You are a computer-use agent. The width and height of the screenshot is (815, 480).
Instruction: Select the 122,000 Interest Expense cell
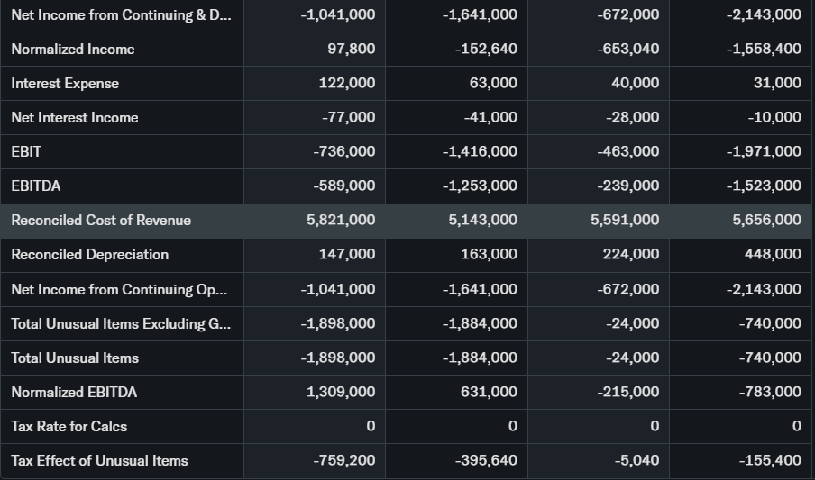(x=347, y=83)
